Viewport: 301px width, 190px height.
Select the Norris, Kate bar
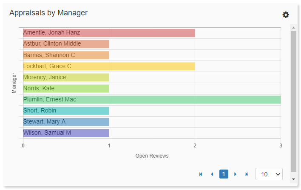[66, 88]
